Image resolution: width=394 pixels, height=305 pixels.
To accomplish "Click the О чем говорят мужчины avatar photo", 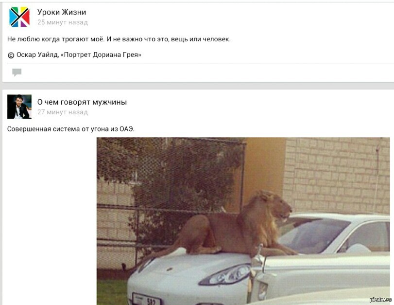I will point(19,107).
